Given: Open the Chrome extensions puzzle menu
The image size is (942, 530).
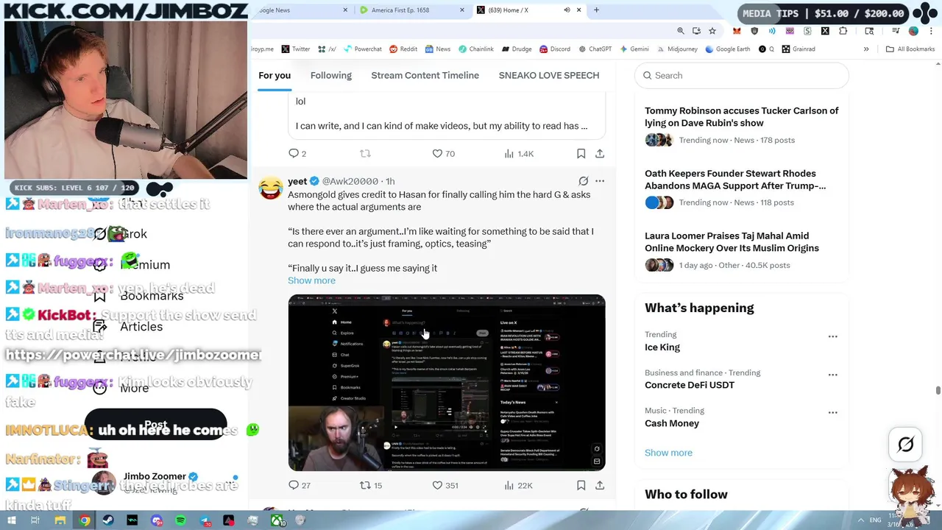Looking at the screenshot, I should (x=843, y=31).
